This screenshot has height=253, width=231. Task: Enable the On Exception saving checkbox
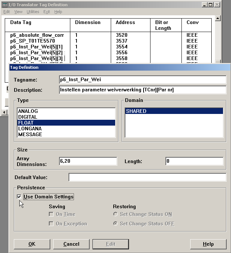pyautogui.click(x=51, y=224)
